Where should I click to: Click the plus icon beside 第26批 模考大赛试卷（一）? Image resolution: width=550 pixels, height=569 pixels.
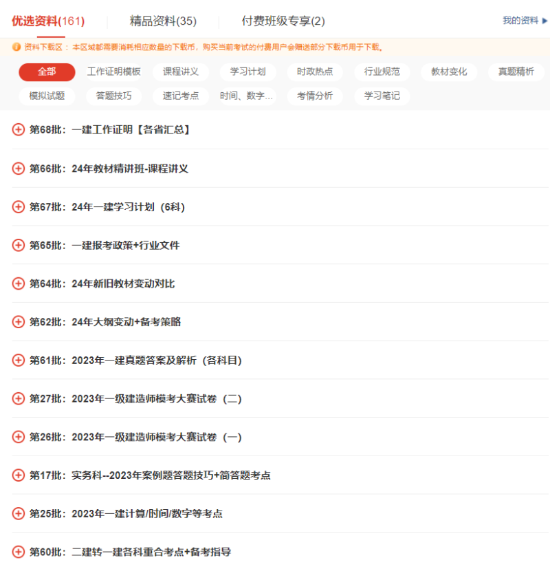click(18, 436)
